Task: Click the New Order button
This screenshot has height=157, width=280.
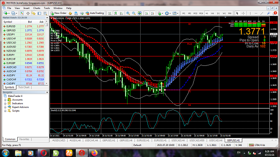Action: click(58, 13)
